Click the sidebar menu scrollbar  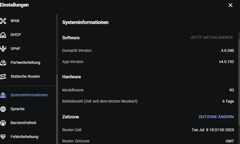[x=57, y=109]
